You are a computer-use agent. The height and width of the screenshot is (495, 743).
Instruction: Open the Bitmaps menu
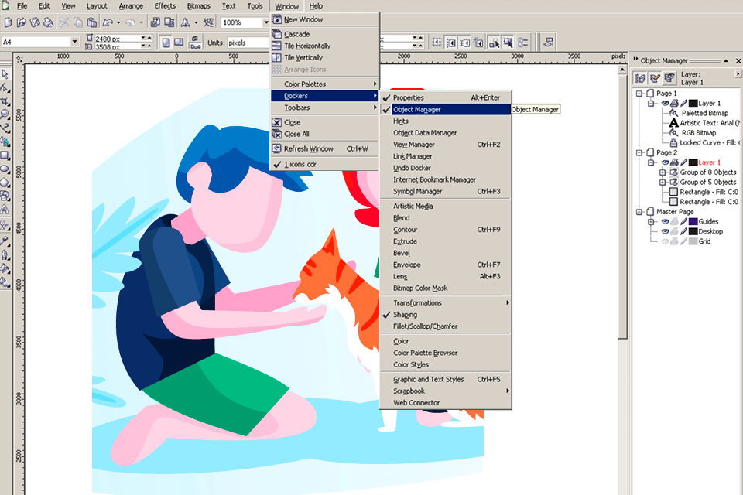199,5
